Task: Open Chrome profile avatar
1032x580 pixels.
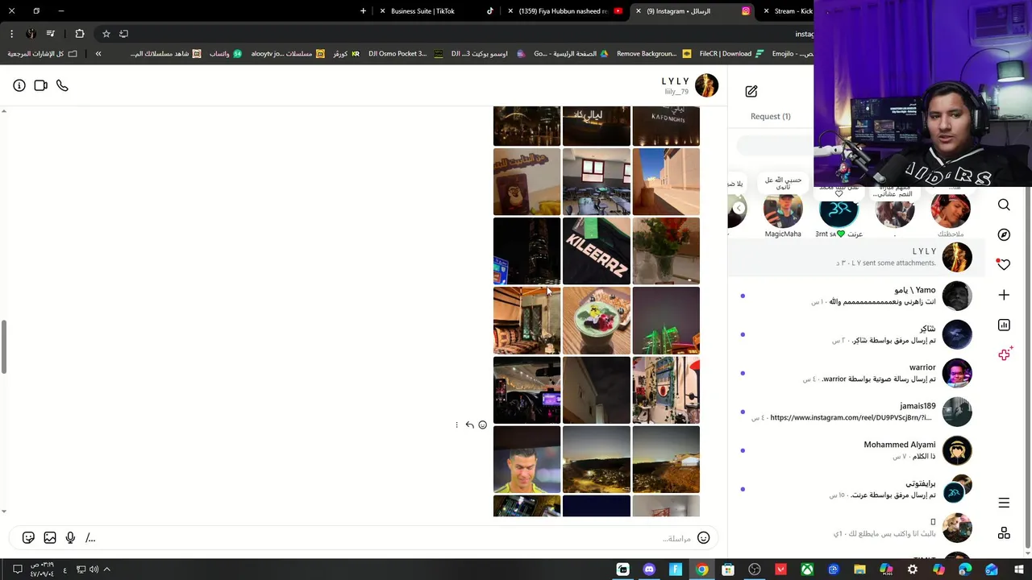Action: 31,34
